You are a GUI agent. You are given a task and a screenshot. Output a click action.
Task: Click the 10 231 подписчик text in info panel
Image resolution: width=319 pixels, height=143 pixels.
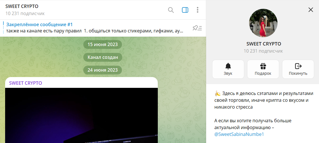(x=263, y=51)
